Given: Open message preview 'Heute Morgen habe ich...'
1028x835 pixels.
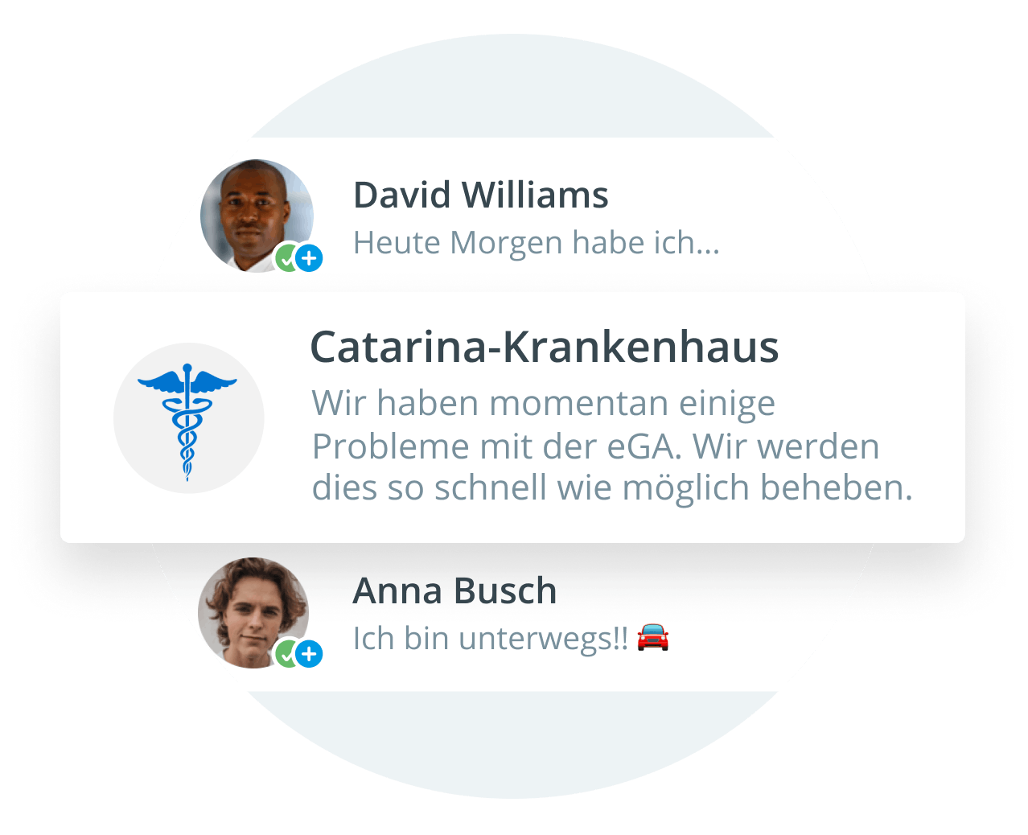Looking at the screenshot, I should [x=537, y=243].
